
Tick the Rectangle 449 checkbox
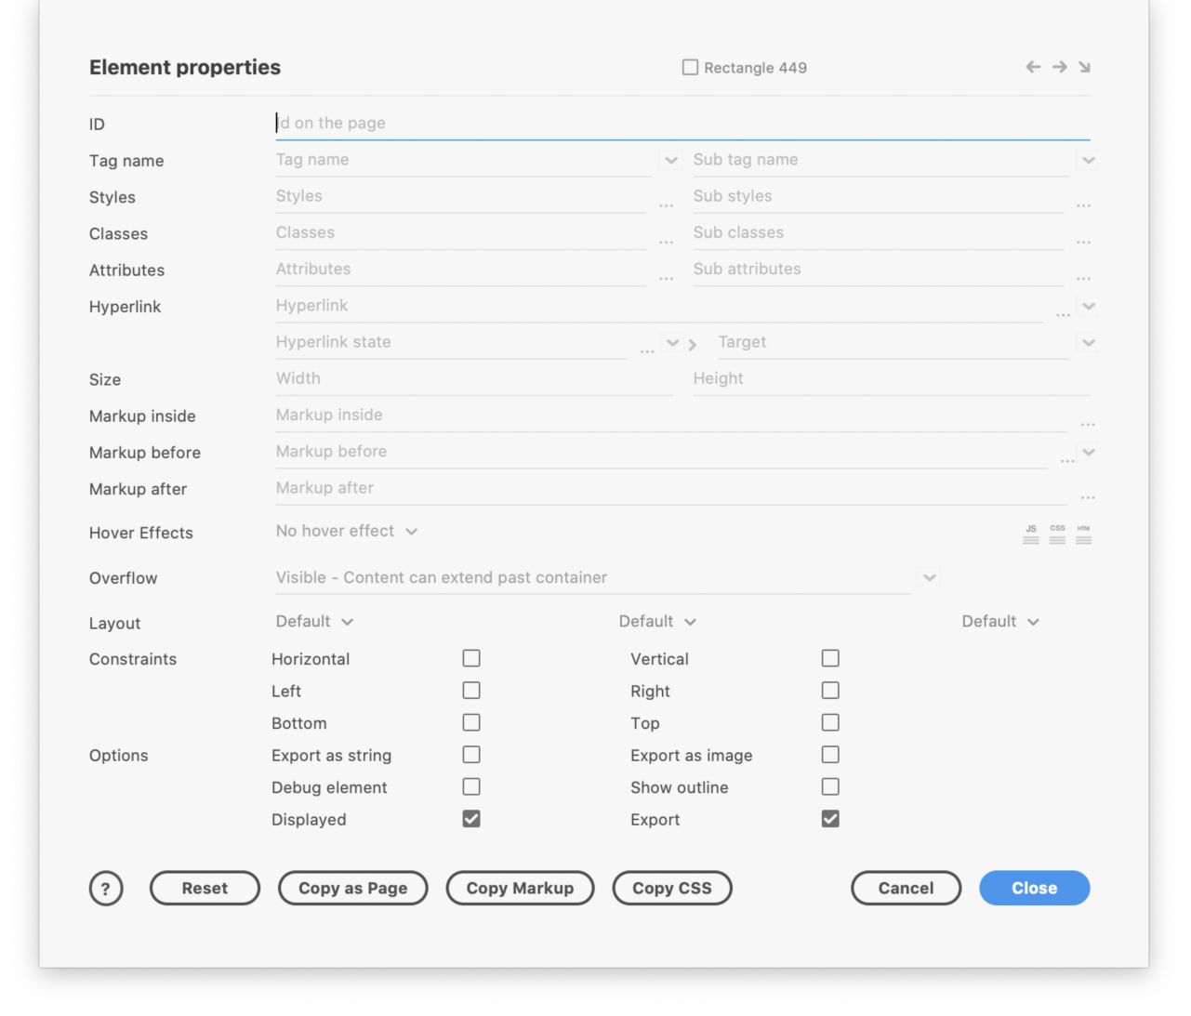(690, 67)
